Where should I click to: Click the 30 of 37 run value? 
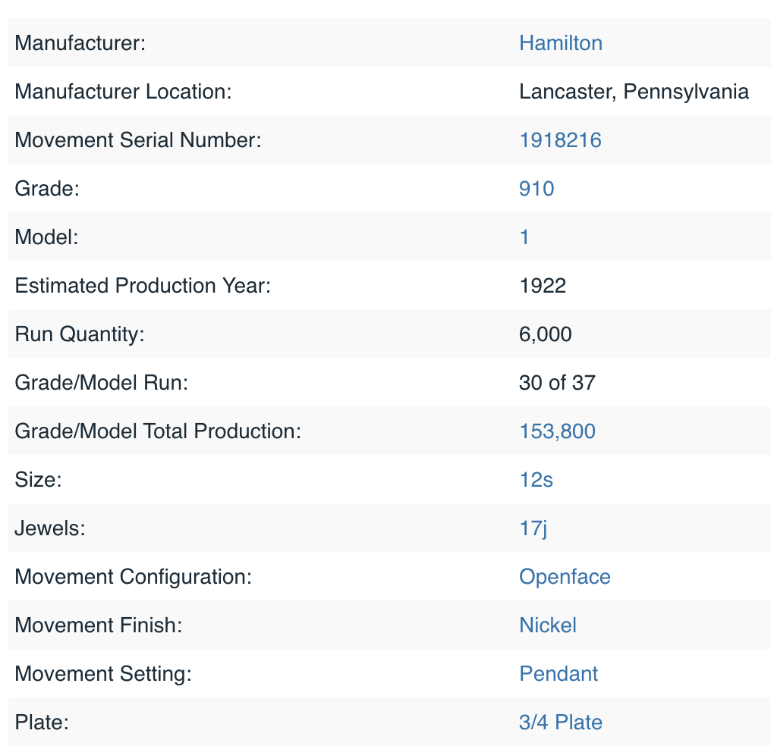point(557,383)
